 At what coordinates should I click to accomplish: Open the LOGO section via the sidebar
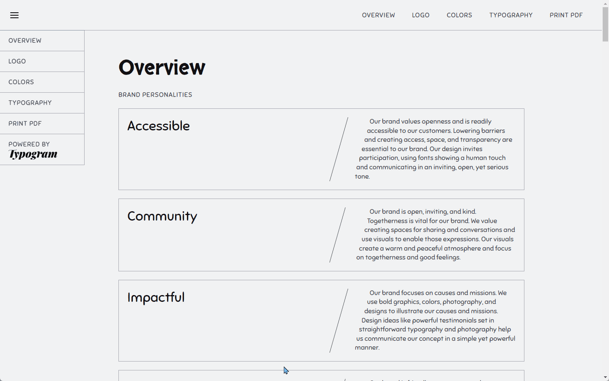coord(17,61)
